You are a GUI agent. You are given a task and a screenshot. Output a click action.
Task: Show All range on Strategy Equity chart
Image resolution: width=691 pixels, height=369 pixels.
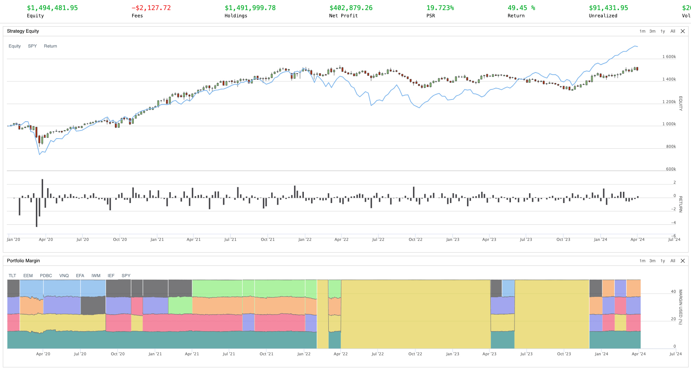pyautogui.click(x=673, y=31)
